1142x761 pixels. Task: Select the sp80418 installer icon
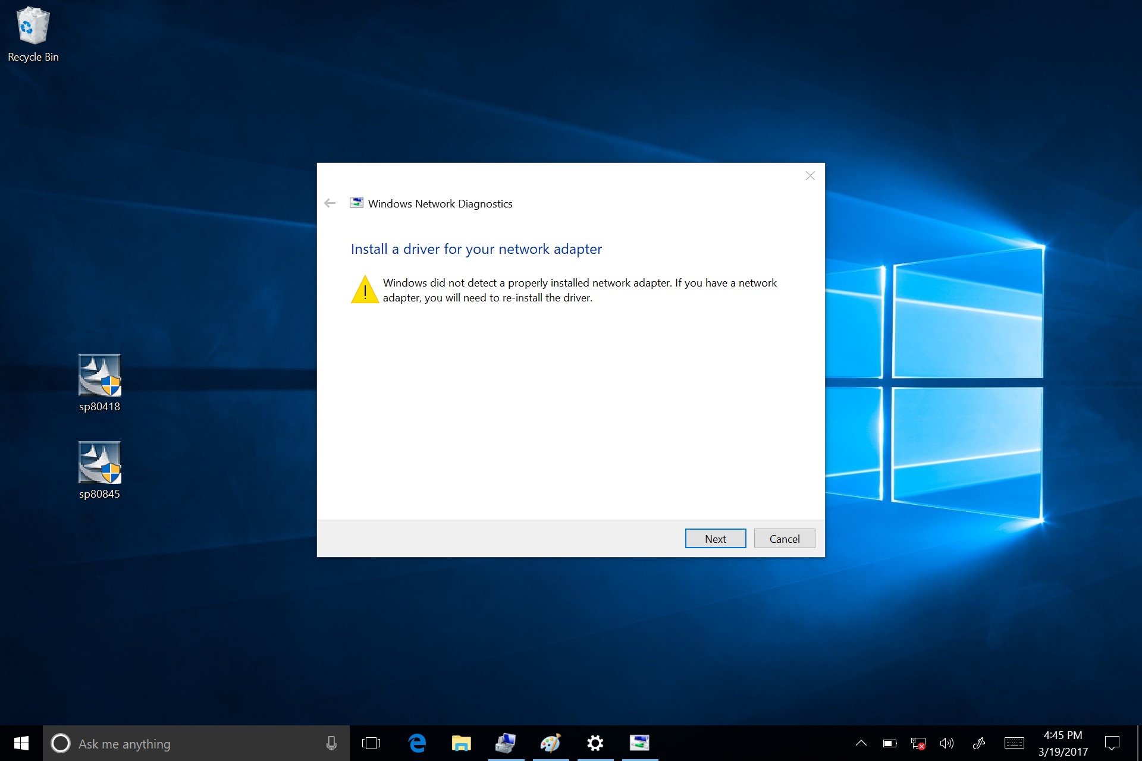(99, 383)
